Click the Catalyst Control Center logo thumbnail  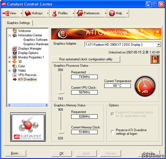[28, 127]
